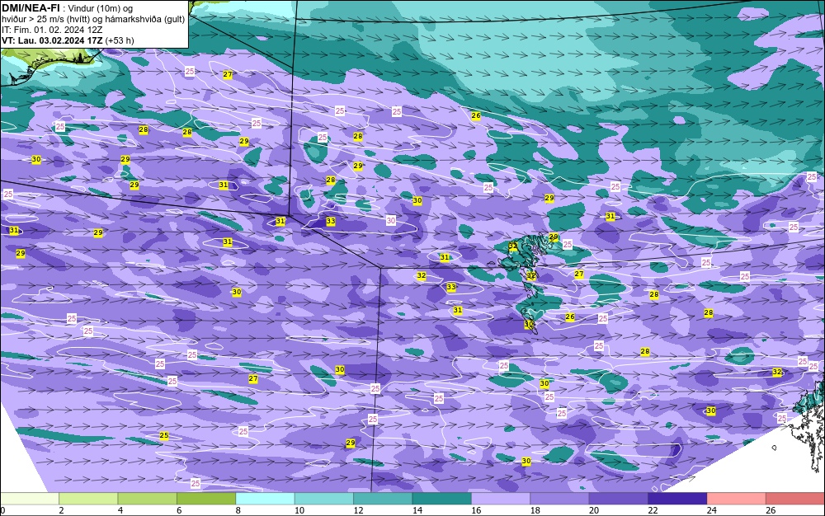Viewport: 825px width, 516px height.
Task: Pick the teal 12–14 legend swatch
Action: pos(383,499)
